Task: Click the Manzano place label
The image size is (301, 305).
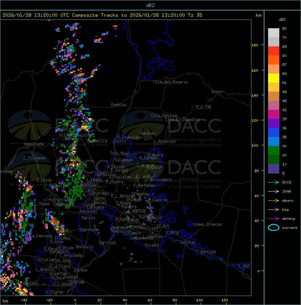Action: point(30,283)
